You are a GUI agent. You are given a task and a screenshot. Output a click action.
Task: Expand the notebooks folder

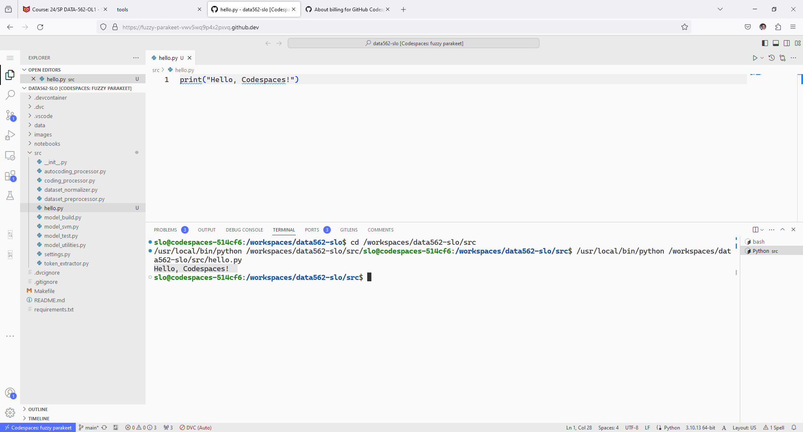[x=47, y=144]
